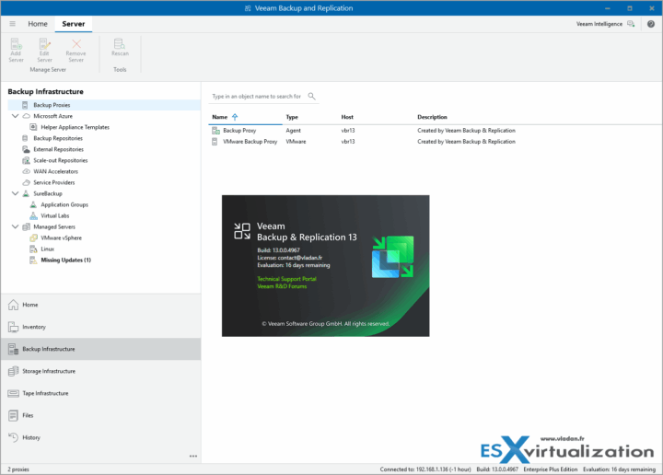Open Veeam Intelligence assistant

tap(605, 24)
